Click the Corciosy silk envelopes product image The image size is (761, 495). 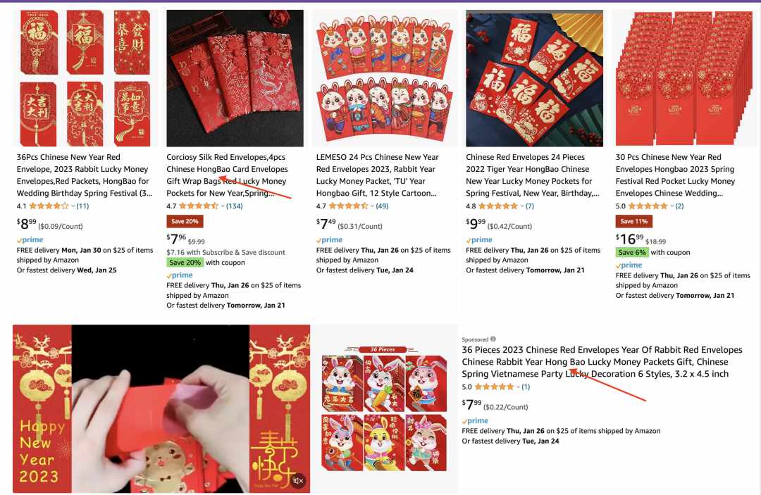(235, 78)
